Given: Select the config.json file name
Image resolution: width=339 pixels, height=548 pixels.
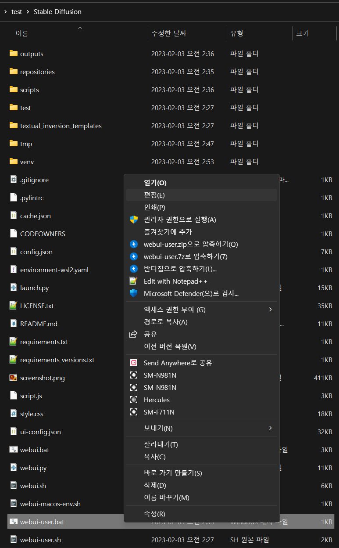Looking at the screenshot, I should click(36, 252).
